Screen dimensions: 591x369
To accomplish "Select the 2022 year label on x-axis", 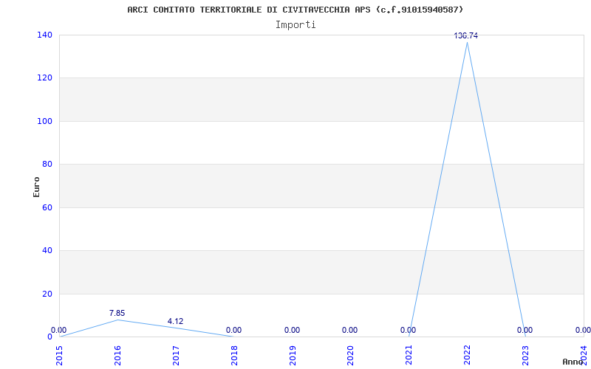I will [467, 355].
